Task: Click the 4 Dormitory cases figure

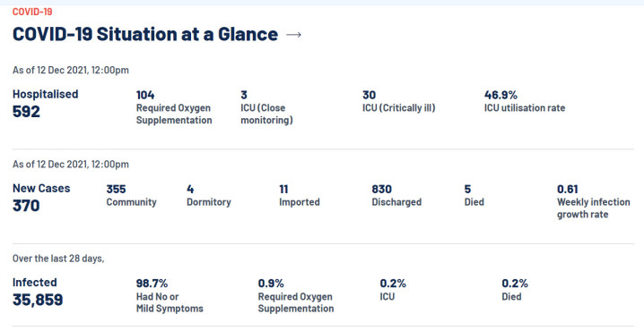Action: coord(209,195)
